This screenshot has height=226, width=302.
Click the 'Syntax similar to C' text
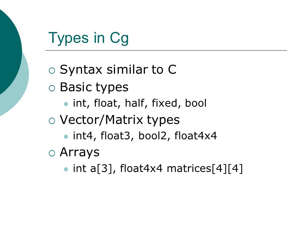(x=118, y=70)
